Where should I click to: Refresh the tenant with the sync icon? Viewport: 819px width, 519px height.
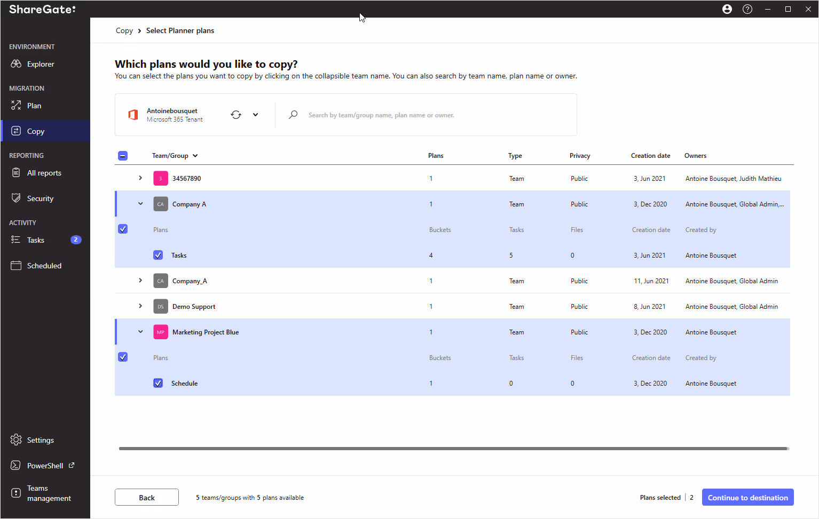coord(236,115)
